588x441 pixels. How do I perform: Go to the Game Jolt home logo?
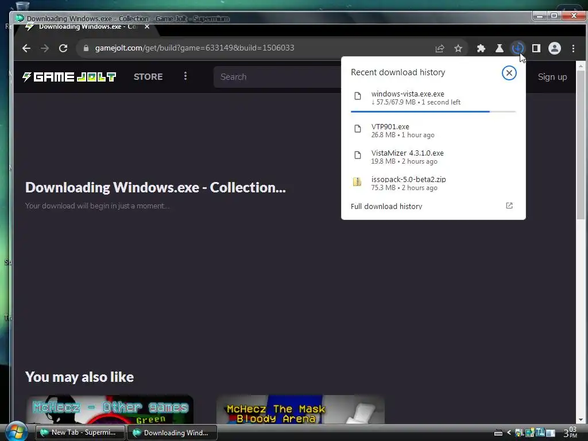[x=69, y=77]
